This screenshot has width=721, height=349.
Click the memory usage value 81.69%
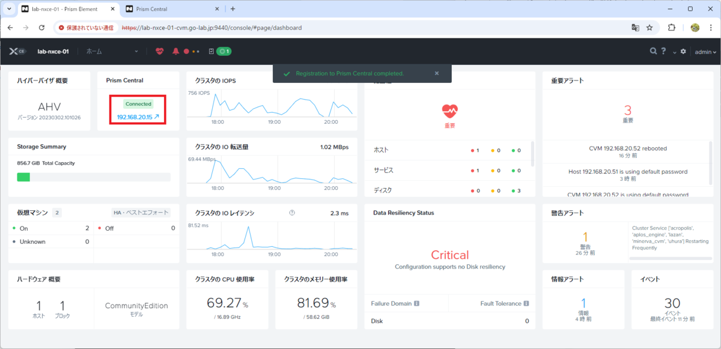coord(317,303)
